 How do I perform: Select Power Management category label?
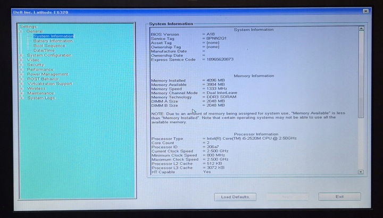(48, 74)
